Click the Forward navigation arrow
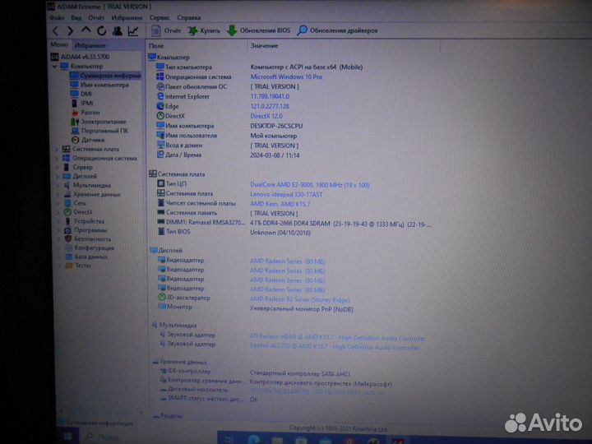 click(70, 31)
